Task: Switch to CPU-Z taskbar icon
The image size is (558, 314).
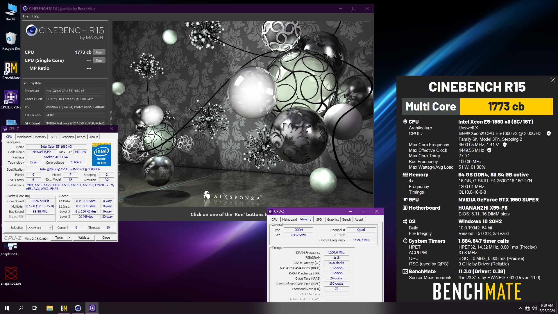Action: click(x=92, y=308)
